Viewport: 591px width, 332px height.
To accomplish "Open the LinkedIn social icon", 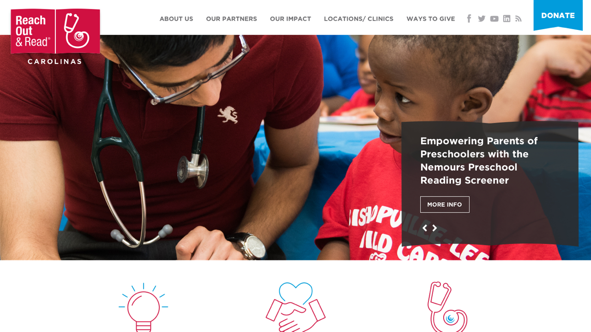I will (507, 18).
